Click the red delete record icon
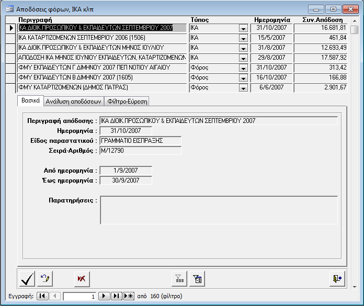The height and width of the screenshot is (306, 364). (x=81, y=279)
